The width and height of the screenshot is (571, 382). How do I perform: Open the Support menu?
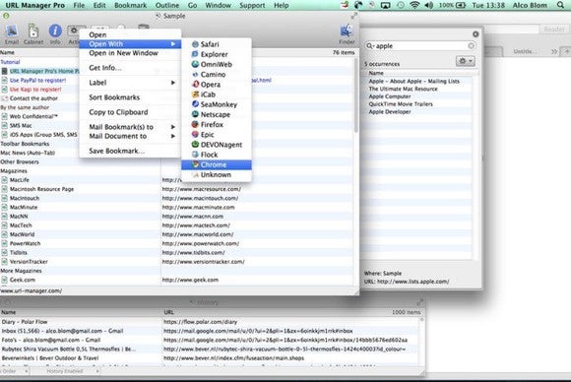pyautogui.click(x=252, y=5)
